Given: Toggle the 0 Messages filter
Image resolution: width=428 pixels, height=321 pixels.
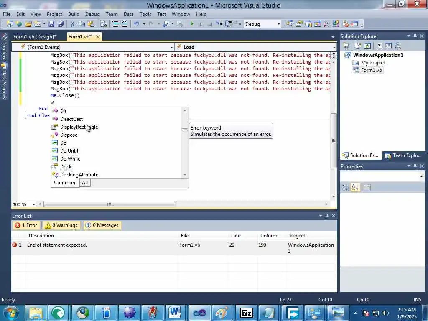Looking at the screenshot, I should pyautogui.click(x=102, y=225).
